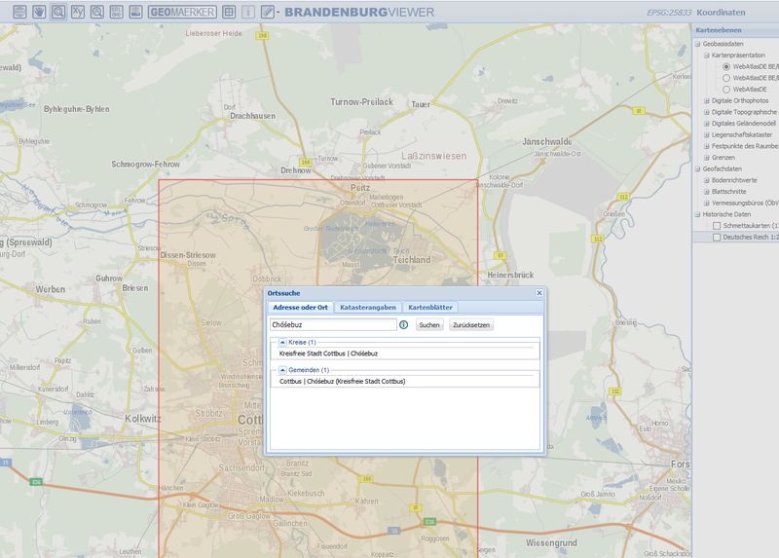Collapse Historische Daten node
The height and width of the screenshot is (558, 779).
pos(697,214)
